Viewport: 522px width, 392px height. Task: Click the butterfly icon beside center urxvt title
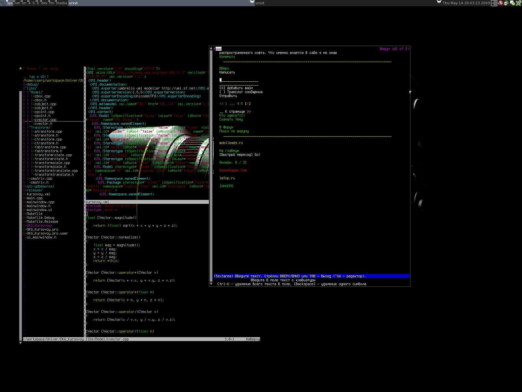(x=252, y=2)
